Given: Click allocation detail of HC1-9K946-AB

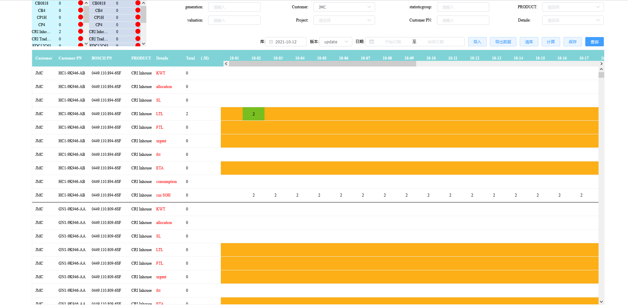Looking at the screenshot, I should coord(164,87).
